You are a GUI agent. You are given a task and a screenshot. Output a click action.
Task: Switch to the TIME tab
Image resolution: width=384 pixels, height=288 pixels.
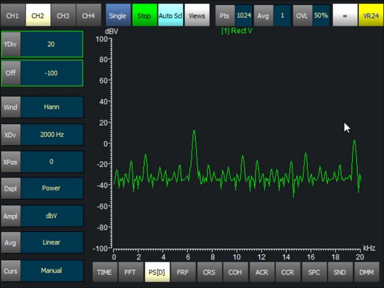pyautogui.click(x=105, y=271)
